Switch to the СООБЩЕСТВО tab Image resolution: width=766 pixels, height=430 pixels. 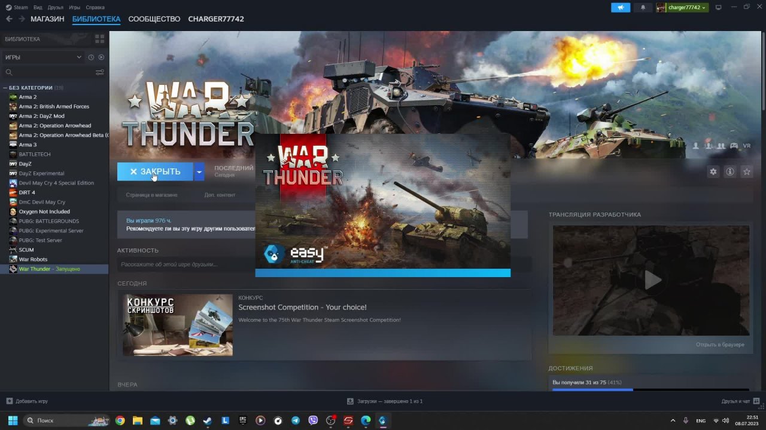click(154, 19)
